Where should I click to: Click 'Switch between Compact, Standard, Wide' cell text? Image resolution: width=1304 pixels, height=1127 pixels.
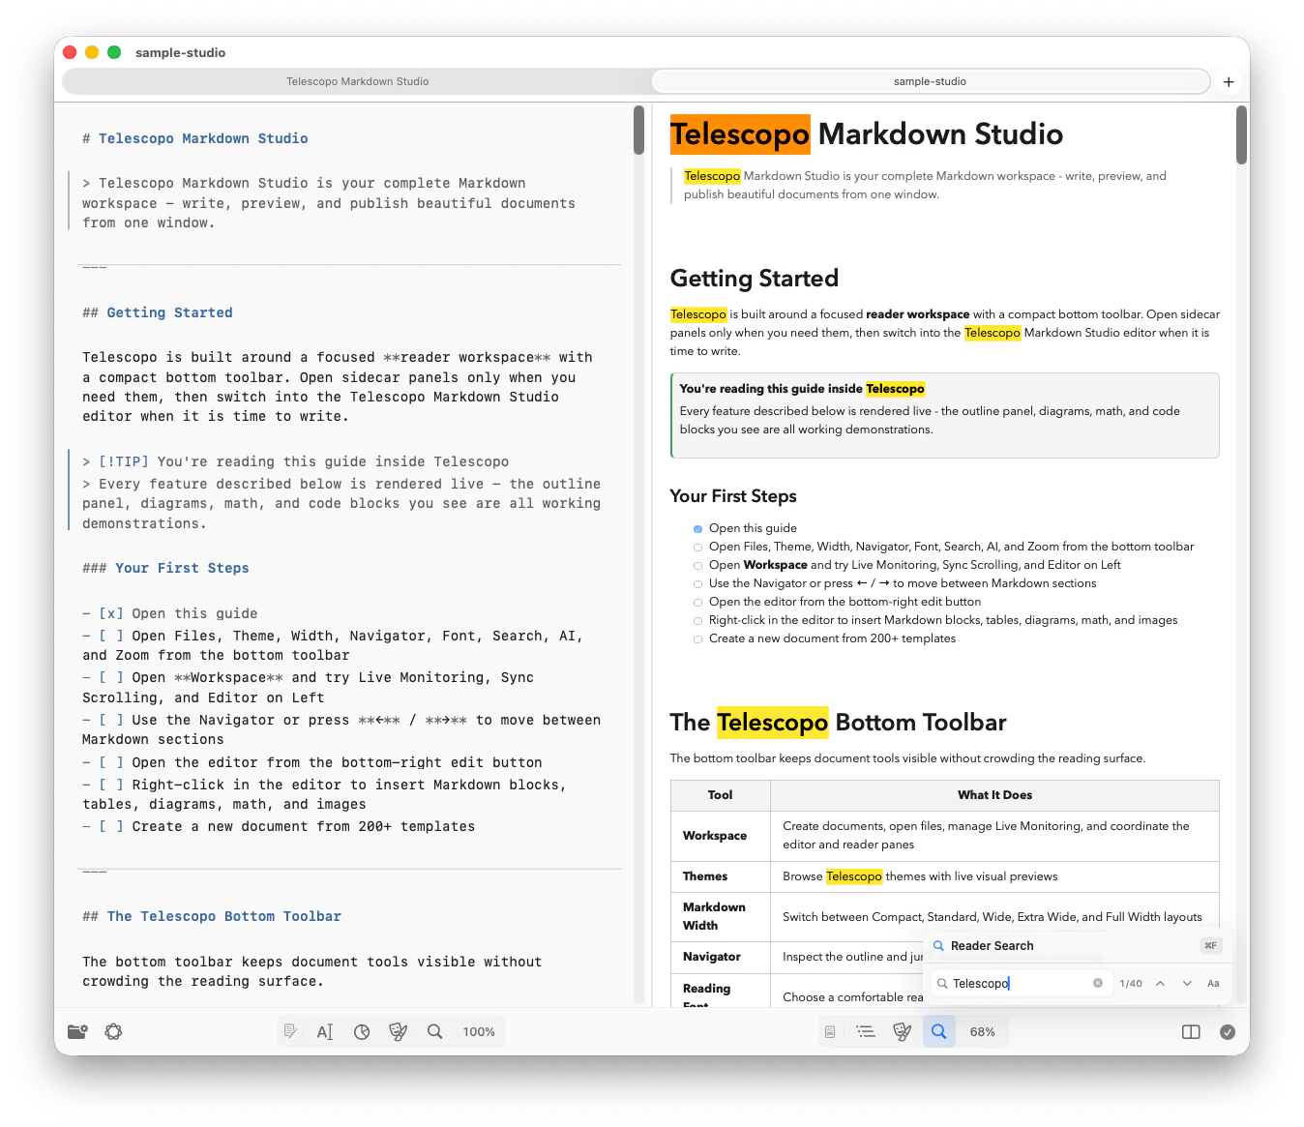click(992, 917)
